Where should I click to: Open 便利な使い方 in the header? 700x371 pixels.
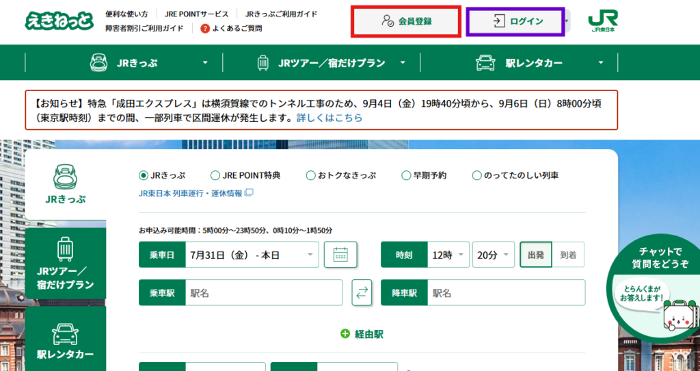[x=126, y=14]
